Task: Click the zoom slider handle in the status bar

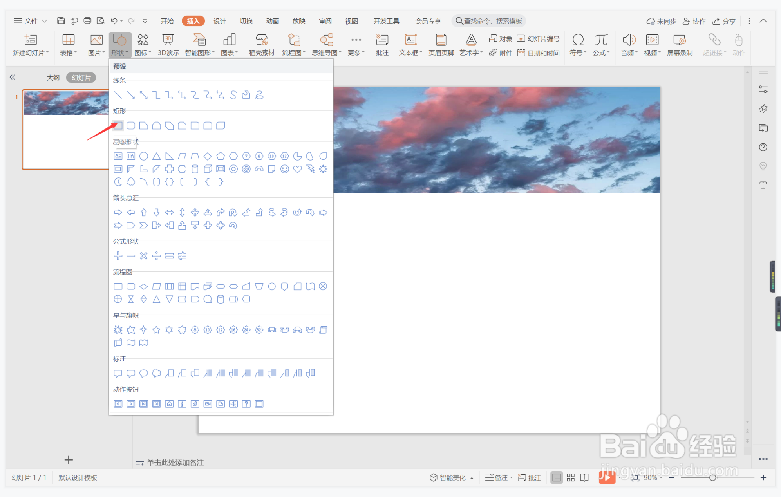Action: point(712,477)
